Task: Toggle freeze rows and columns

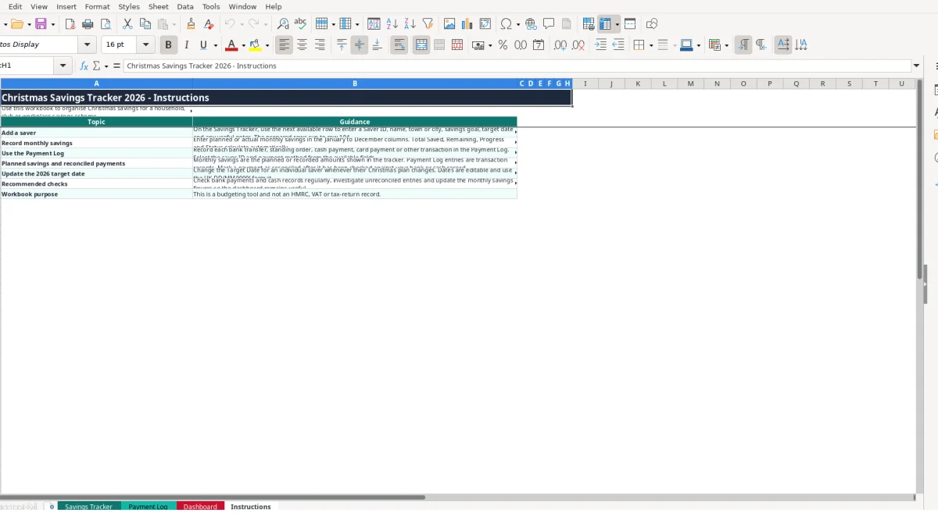Action: click(x=606, y=24)
